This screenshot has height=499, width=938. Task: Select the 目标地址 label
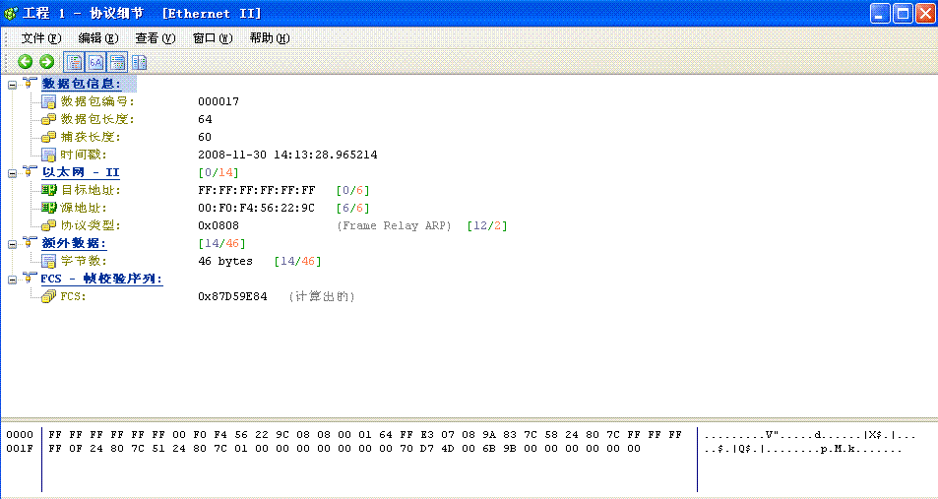[x=91, y=190]
